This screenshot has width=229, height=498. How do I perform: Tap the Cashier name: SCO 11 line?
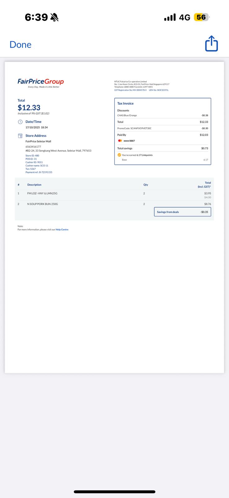click(x=37, y=166)
